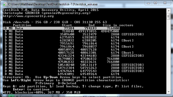Close the testdisk_win.exe console window

coord(165,3)
